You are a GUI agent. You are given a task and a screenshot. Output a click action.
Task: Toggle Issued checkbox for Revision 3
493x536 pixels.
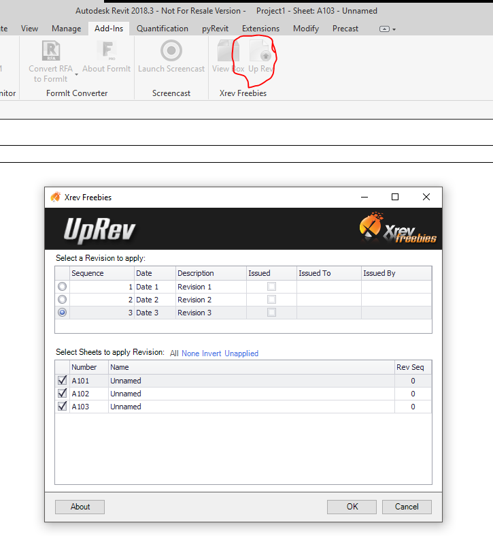(271, 313)
